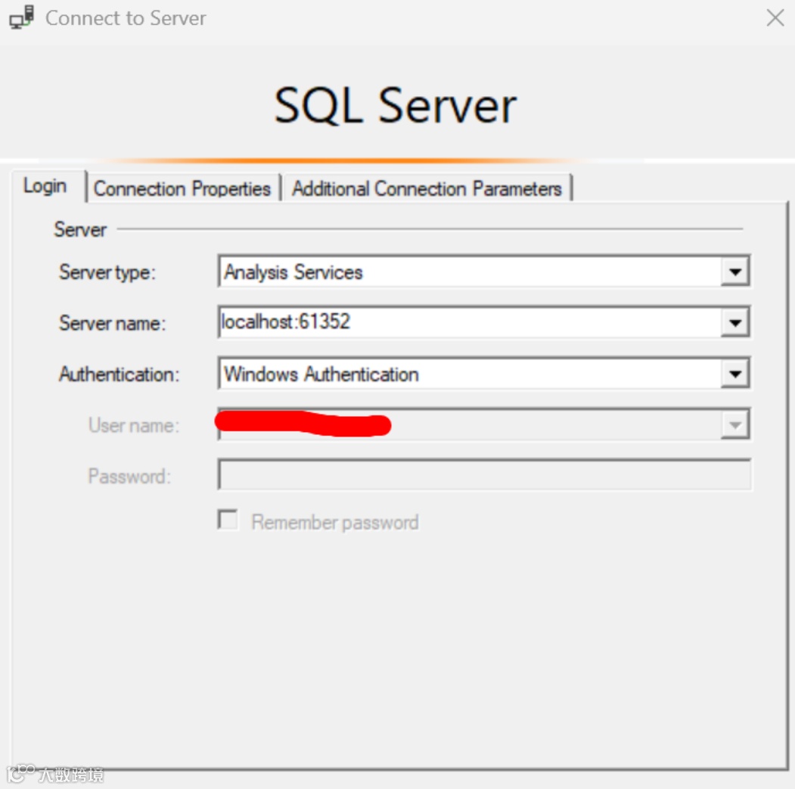Click the 'Server name:' label

pos(112,324)
